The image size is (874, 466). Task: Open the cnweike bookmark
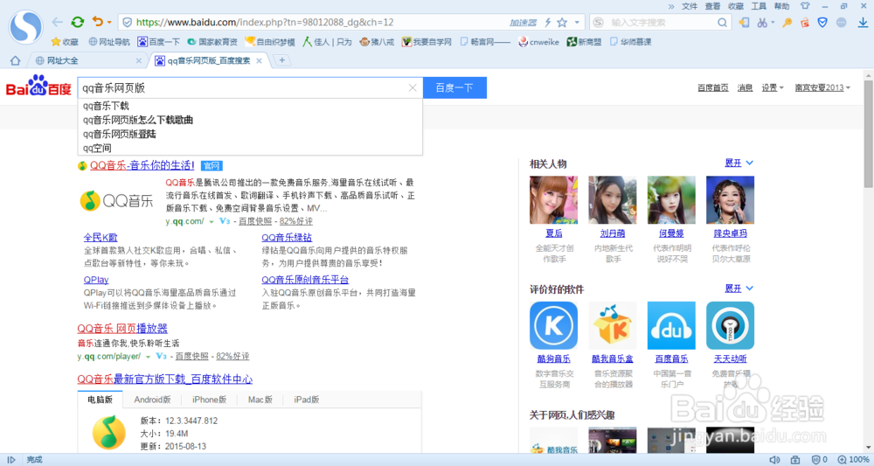point(538,42)
